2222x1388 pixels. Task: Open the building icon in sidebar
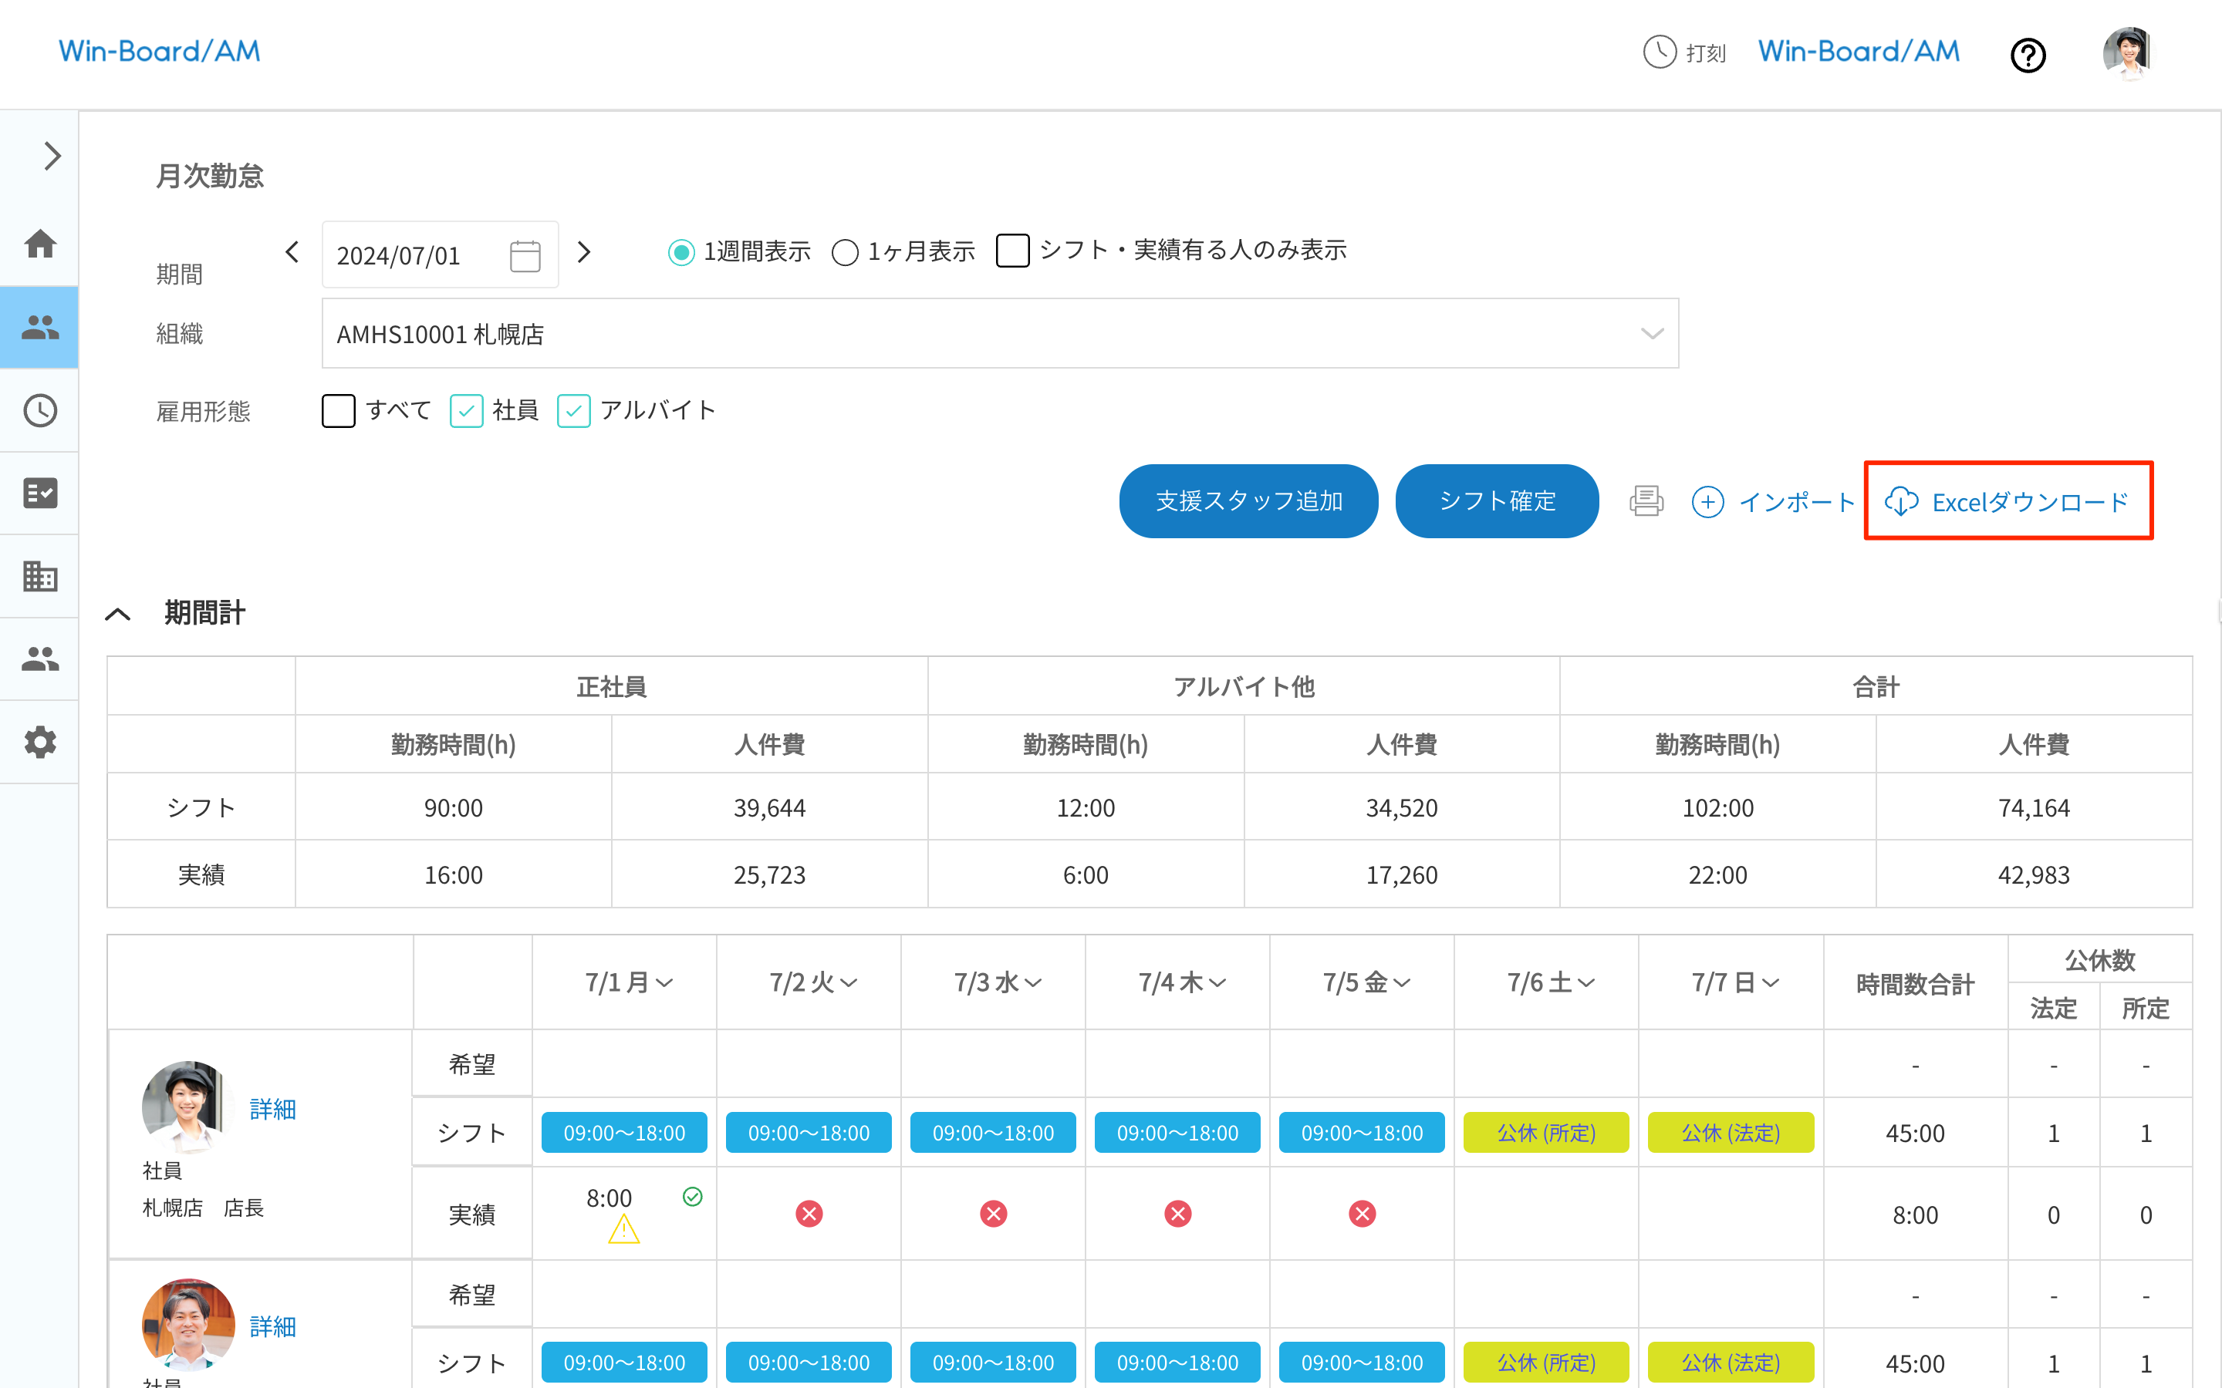click(x=39, y=577)
